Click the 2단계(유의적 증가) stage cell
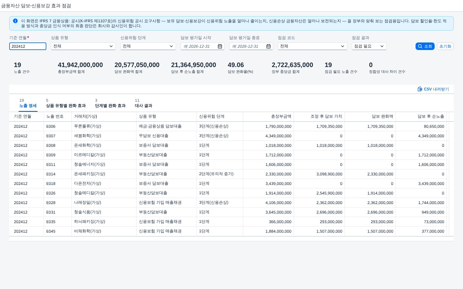The width and height of the screenshot is (463, 289). [x=220, y=174]
